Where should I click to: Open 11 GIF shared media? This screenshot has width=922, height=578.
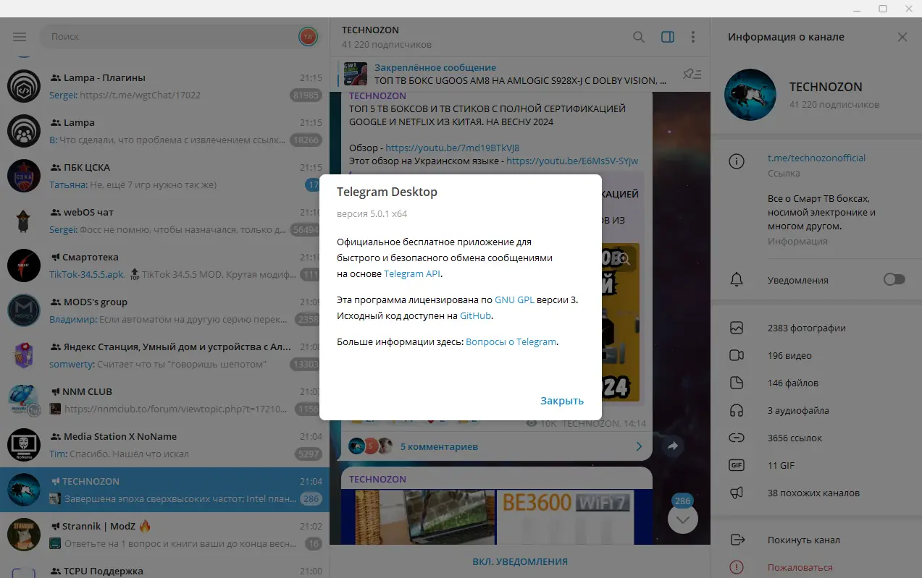(816, 465)
